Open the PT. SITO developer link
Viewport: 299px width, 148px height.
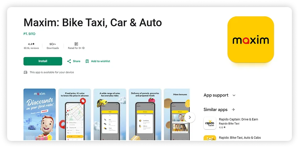click(29, 34)
